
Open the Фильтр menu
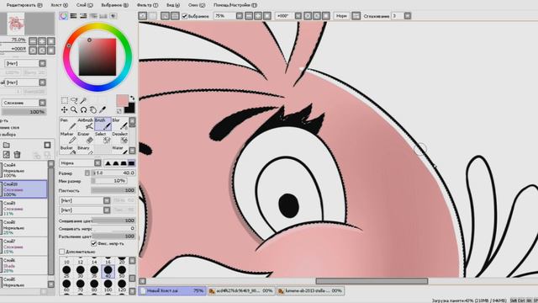tap(147, 5)
